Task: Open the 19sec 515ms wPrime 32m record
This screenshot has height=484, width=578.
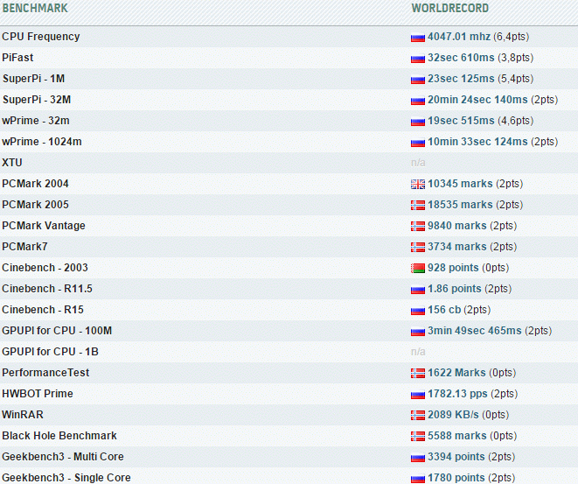Action: coord(461,121)
